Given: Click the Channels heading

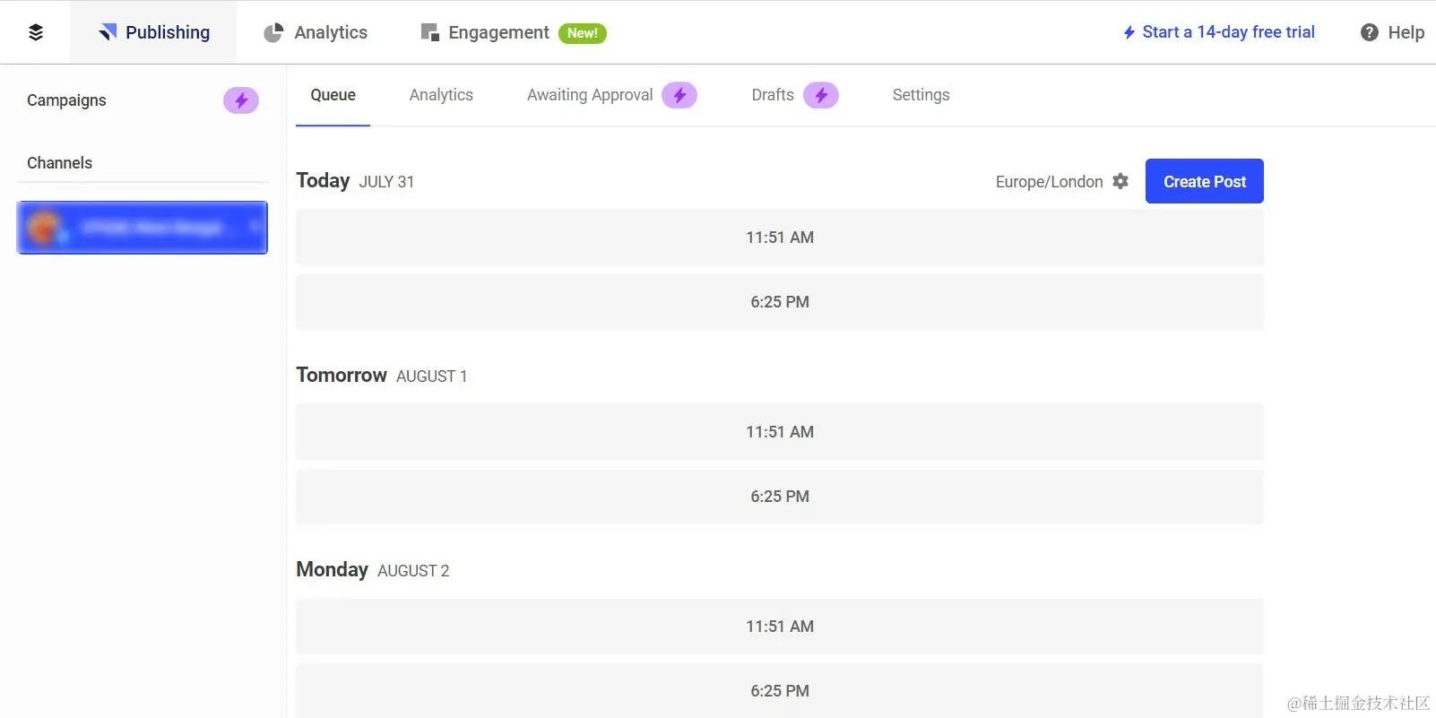Looking at the screenshot, I should pyautogui.click(x=59, y=163).
